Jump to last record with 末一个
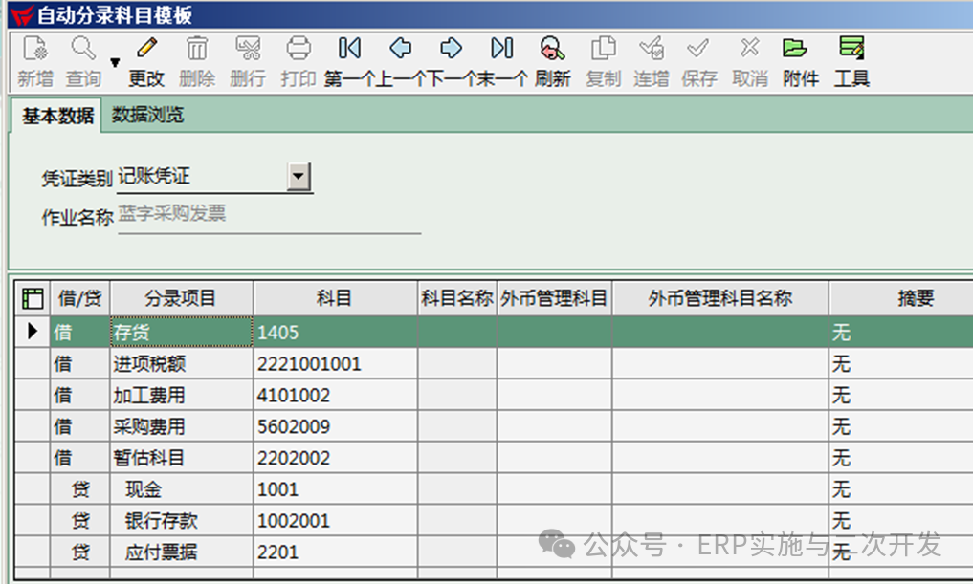Viewport: 973px width, 584px height. coord(502,49)
